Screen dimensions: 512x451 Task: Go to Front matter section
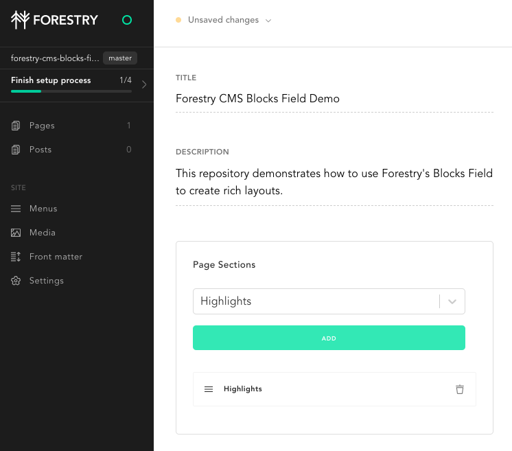tap(56, 257)
